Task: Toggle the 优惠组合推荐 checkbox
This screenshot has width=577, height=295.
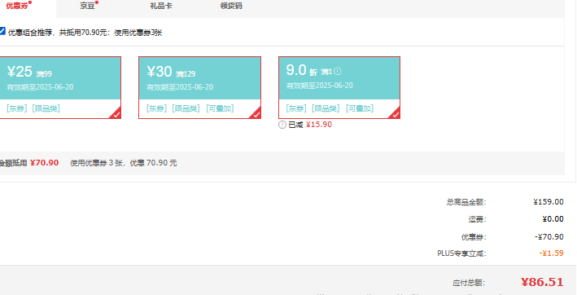Action: pos(2,31)
